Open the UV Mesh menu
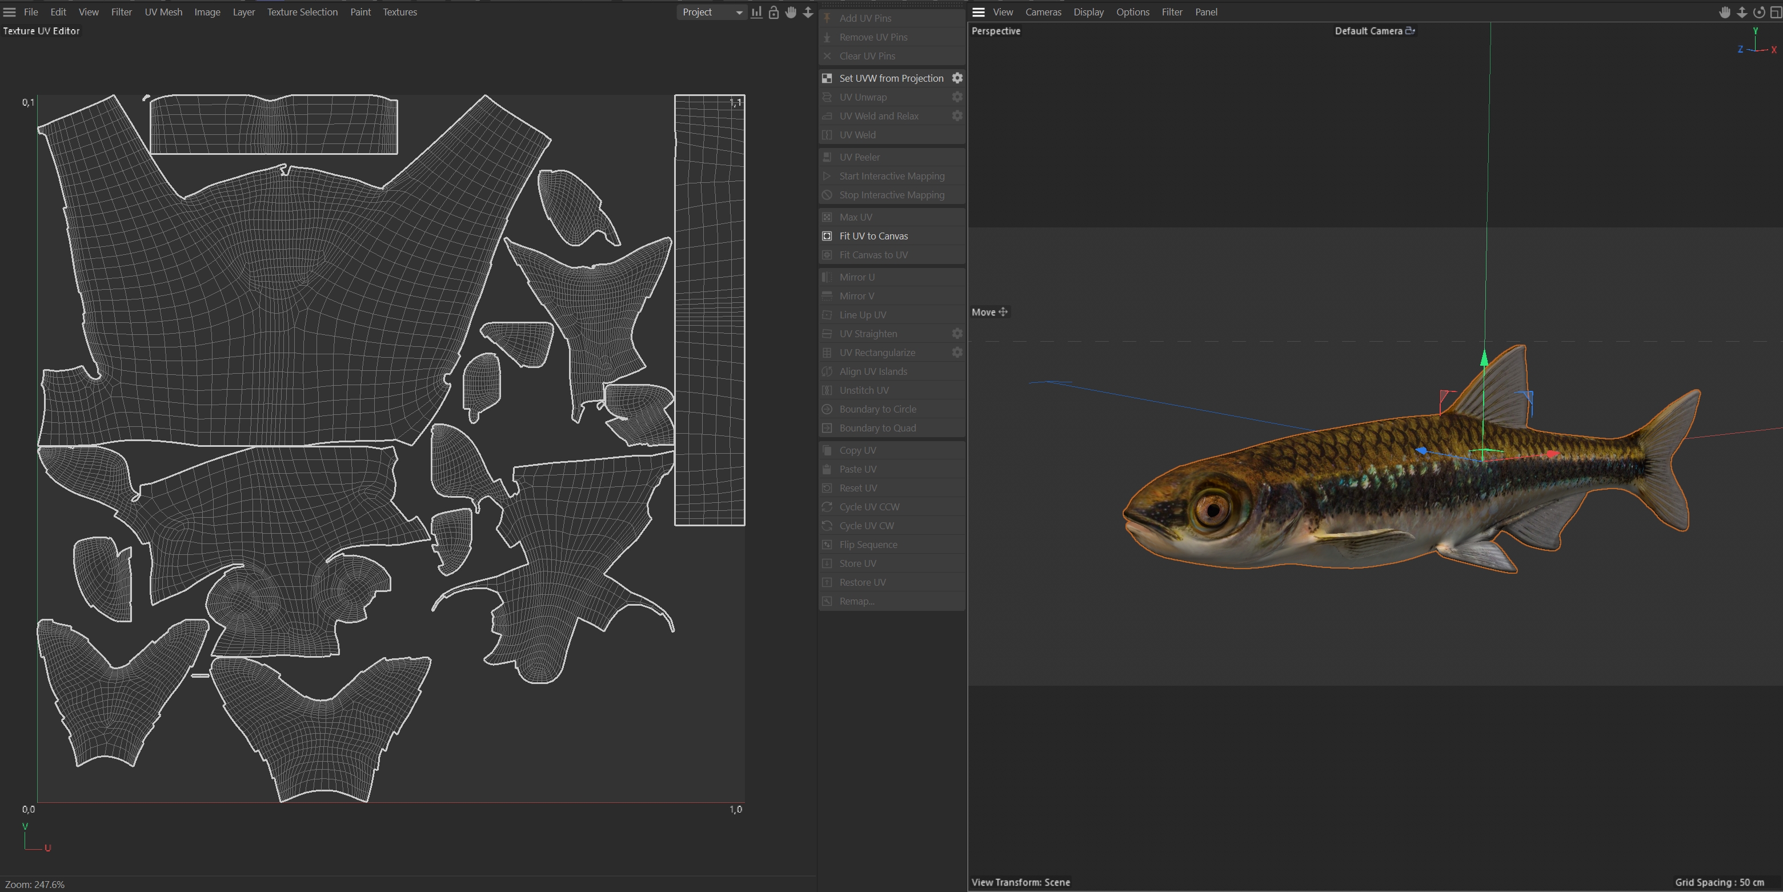 pyautogui.click(x=163, y=13)
